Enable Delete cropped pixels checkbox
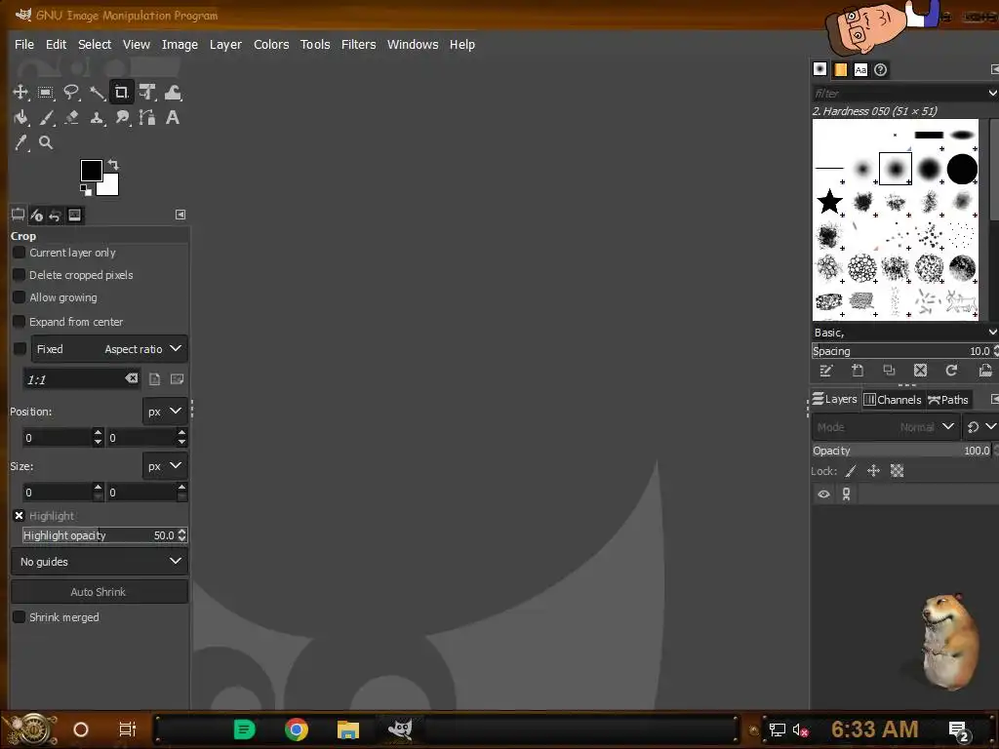The image size is (999, 749). click(x=20, y=275)
